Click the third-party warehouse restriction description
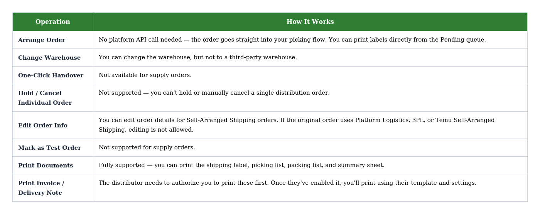The height and width of the screenshot is (214, 540). click(197, 58)
